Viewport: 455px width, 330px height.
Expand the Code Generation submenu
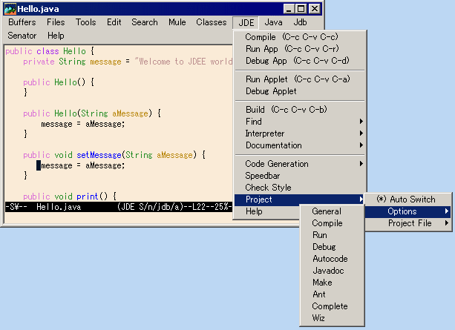coord(299,164)
